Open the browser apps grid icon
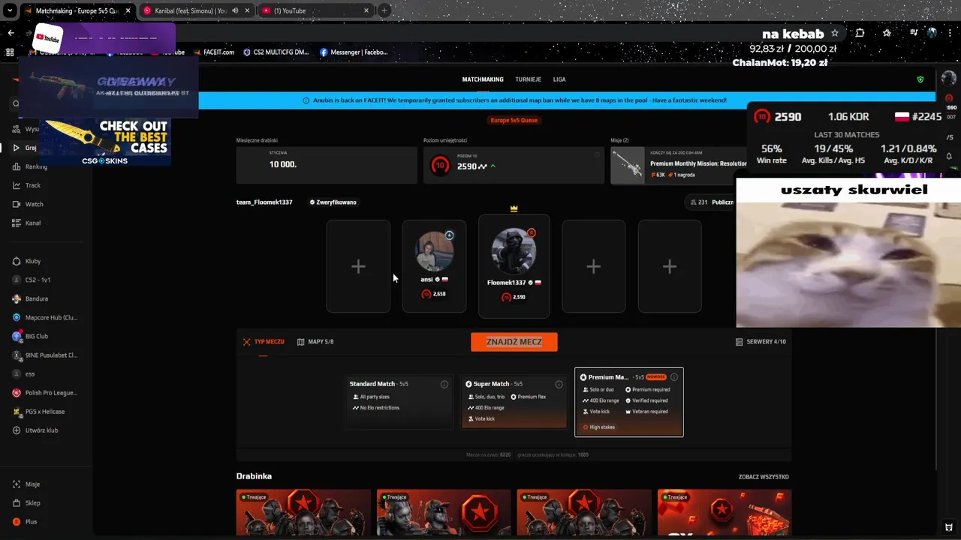The image size is (961, 540). coord(10,52)
